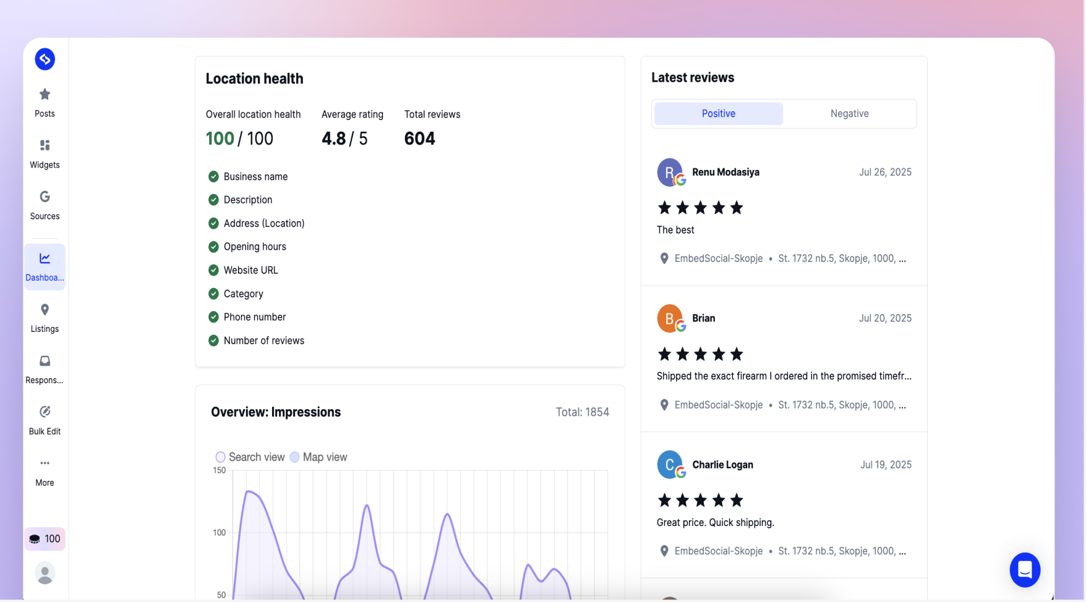Open Widgets in the sidebar
This screenshot has height=602, width=1086.
(x=45, y=154)
